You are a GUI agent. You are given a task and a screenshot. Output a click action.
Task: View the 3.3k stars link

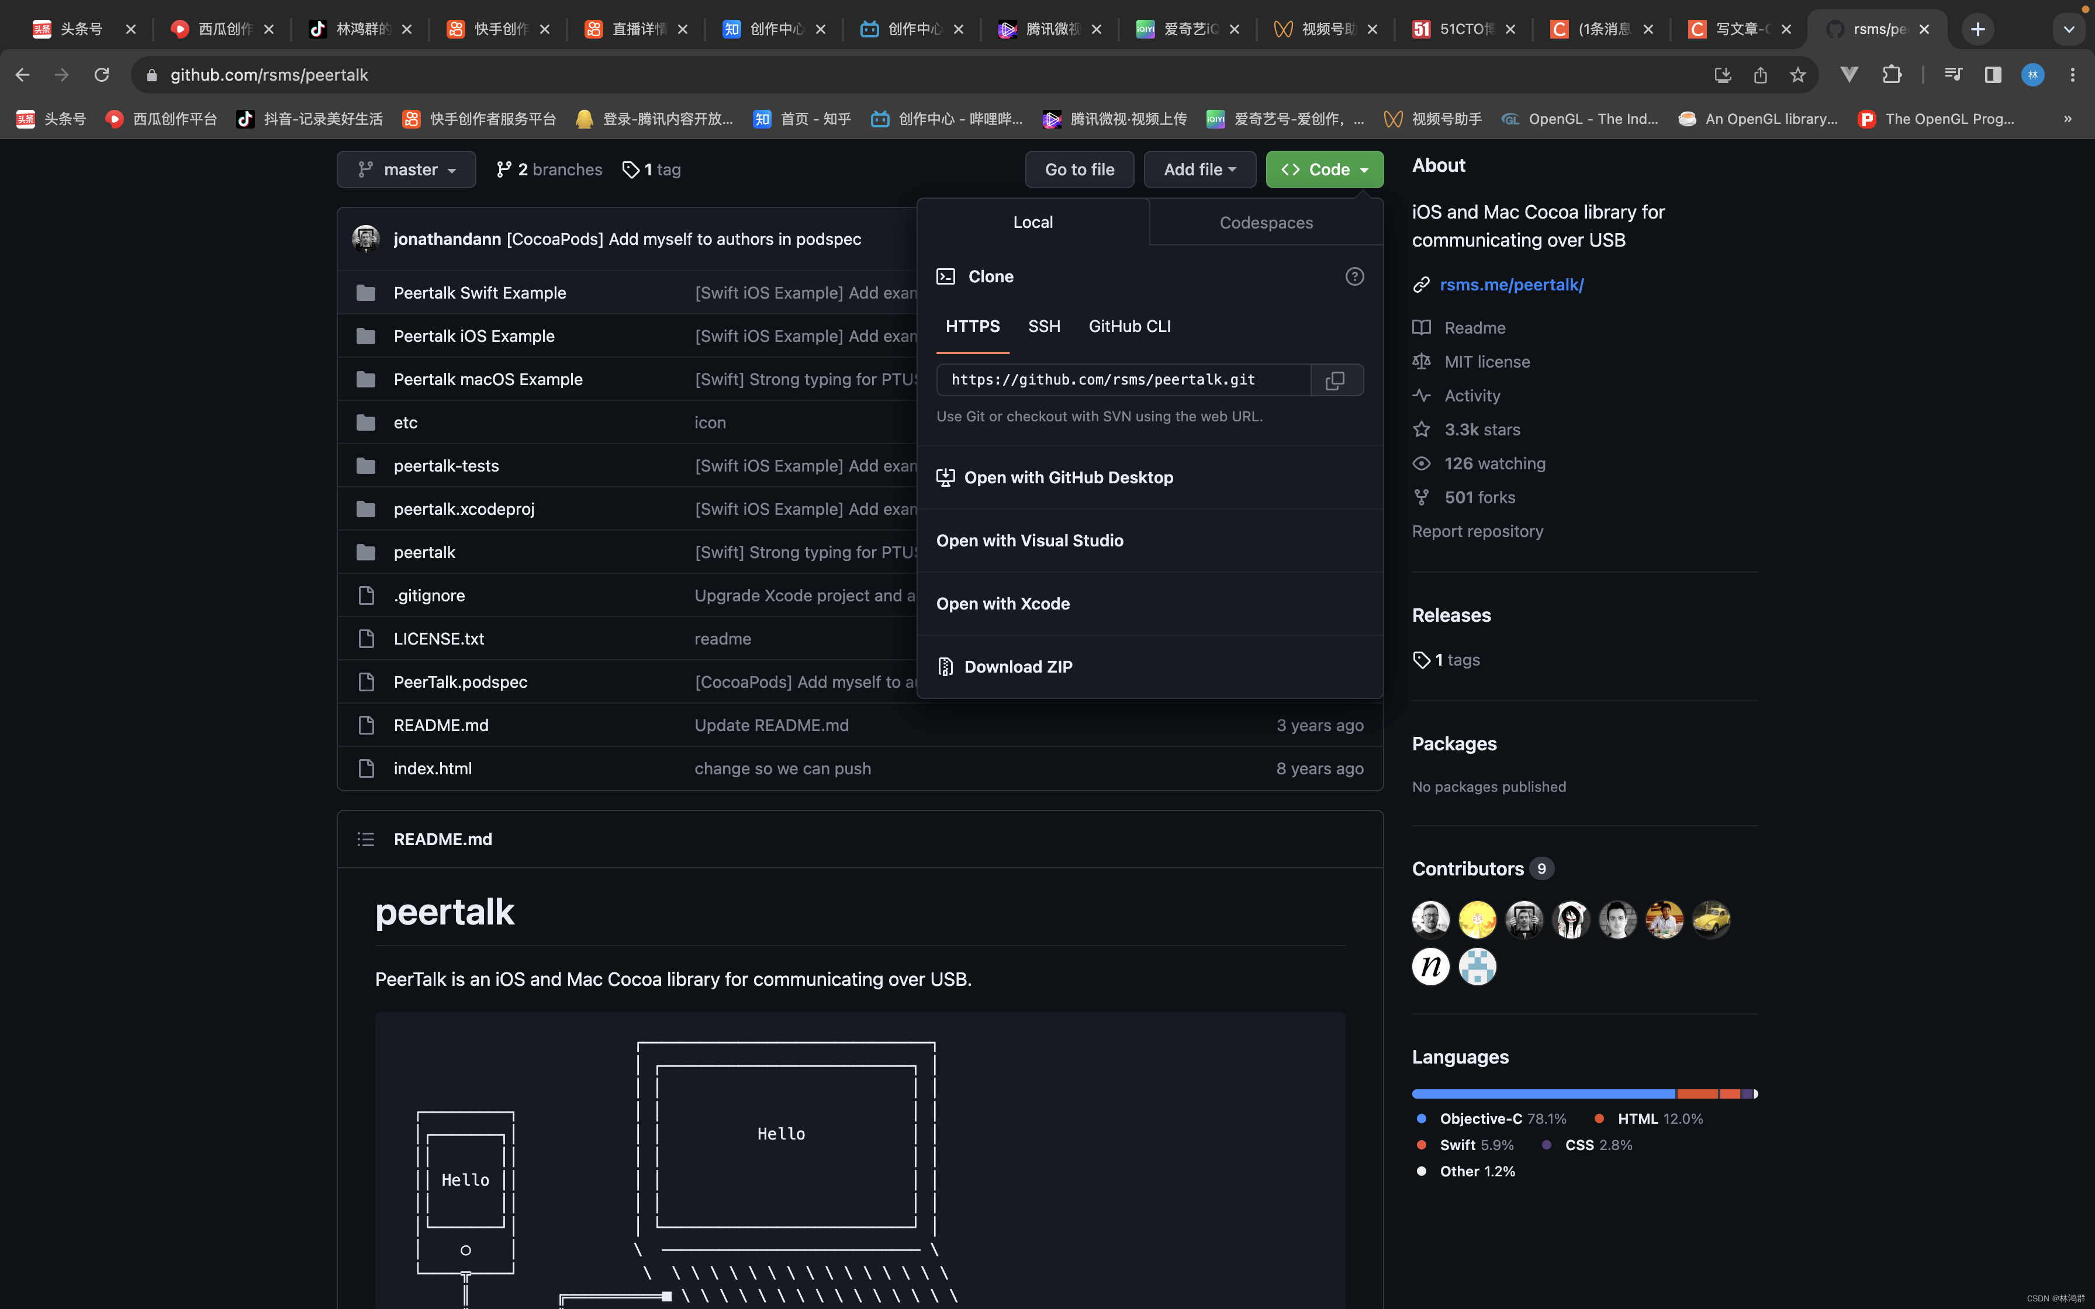click(1482, 430)
